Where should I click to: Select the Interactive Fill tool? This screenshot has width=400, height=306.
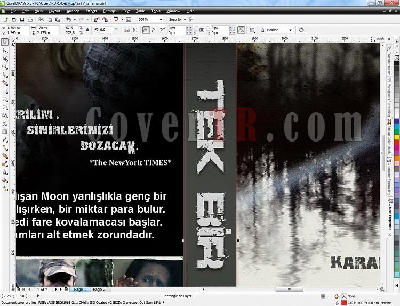5,188
